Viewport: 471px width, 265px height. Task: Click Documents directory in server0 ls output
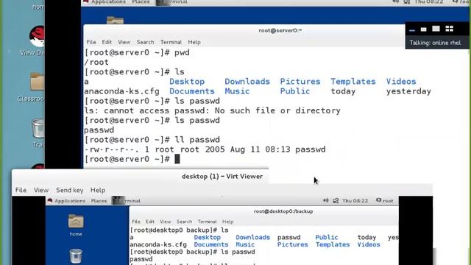coord(192,91)
